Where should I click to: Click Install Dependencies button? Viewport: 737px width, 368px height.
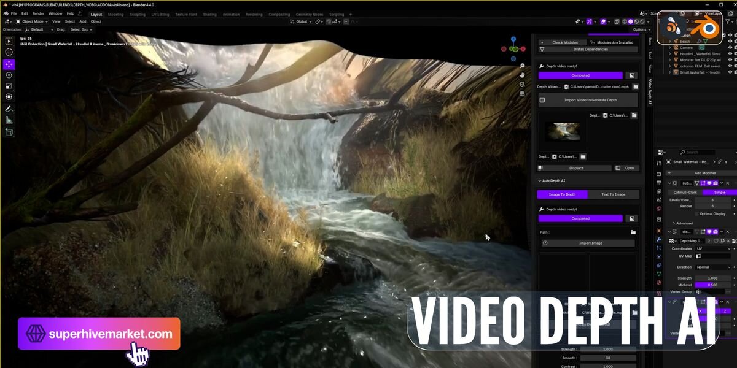588,50
